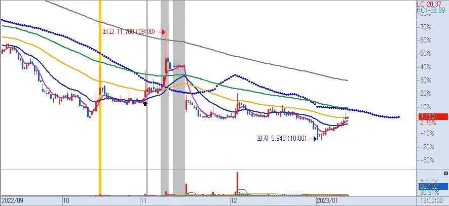
Task: Close the volume sub-chart with the x icon
Action: pyautogui.click(x=446, y=173)
